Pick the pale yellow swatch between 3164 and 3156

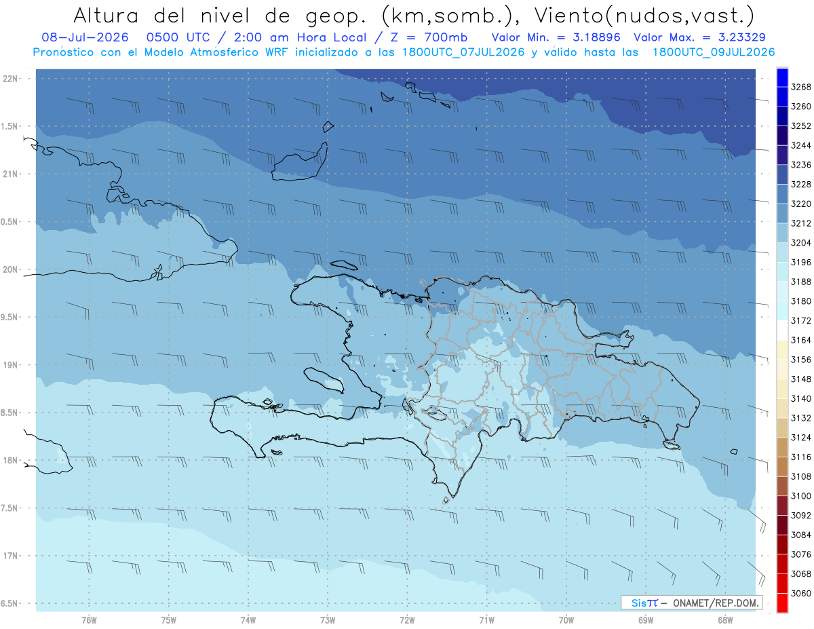pyautogui.click(x=782, y=350)
